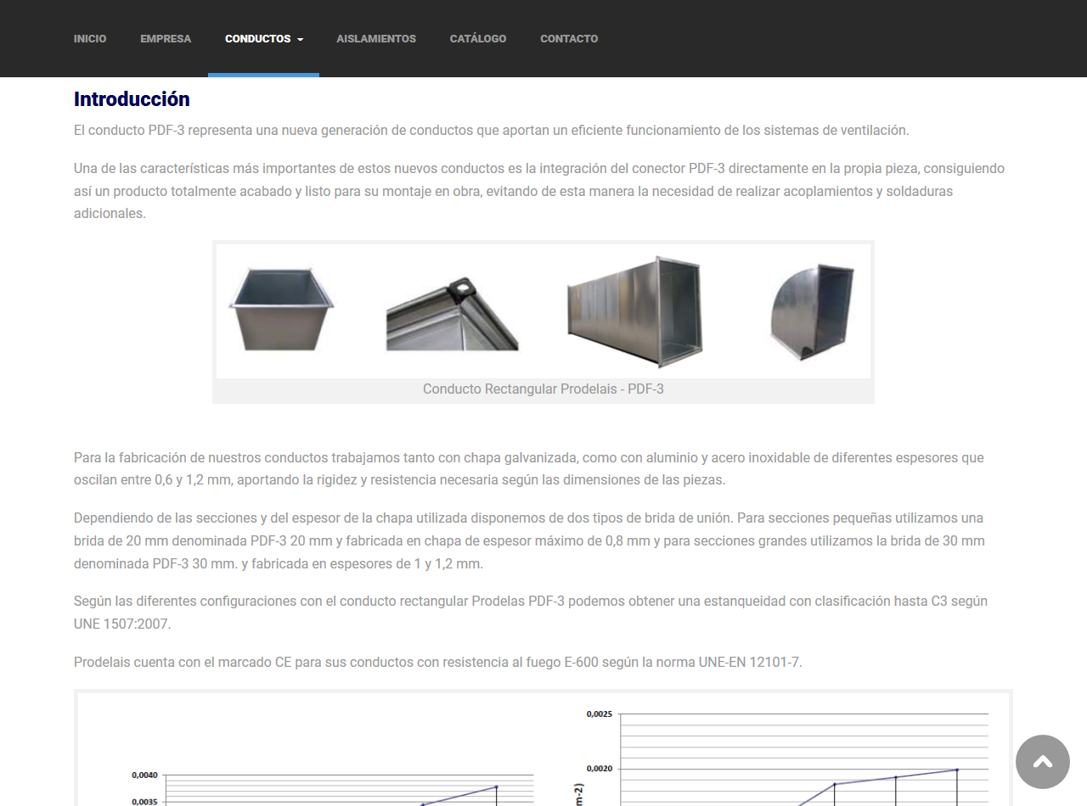Click the caption Conducto Rectangular Prodelais - PDF-3
Image resolution: width=1087 pixels, height=806 pixels.
tap(543, 389)
